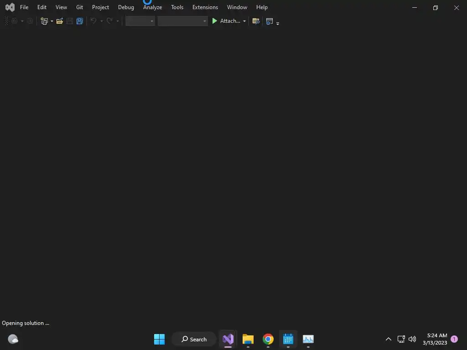Open the notification badge icon
Image resolution: width=467 pixels, height=350 pixels.
tap(454, 339)
